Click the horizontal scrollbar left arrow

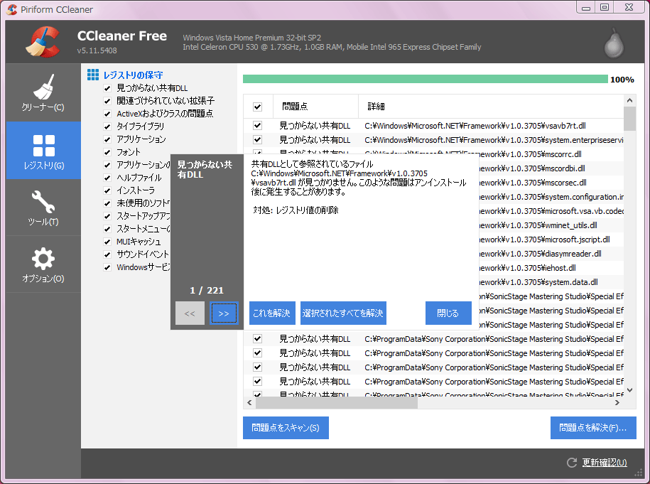pyautogui.click(x=249, y=402)
